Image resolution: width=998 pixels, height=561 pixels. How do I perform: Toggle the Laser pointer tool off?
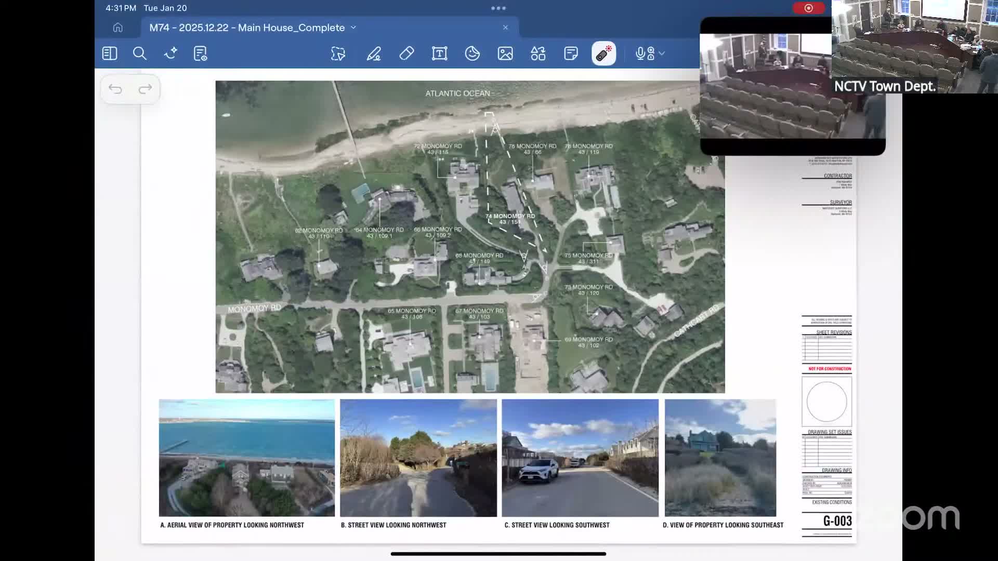[x=603, y=54]
